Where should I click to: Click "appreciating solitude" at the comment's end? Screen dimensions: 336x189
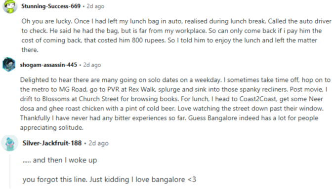(x=52, y=128)
